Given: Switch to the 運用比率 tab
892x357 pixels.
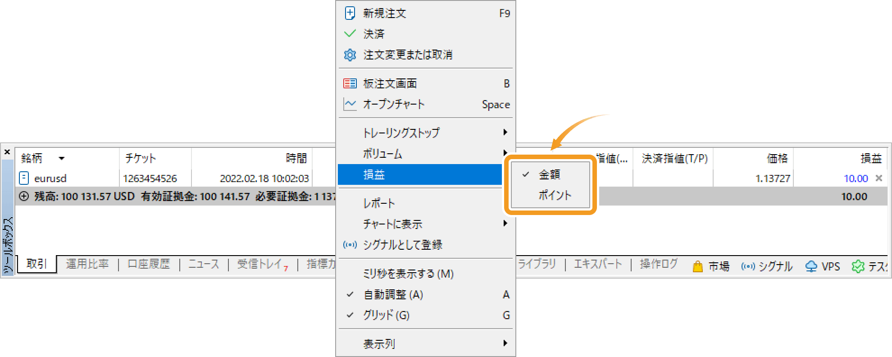Looking at the screenshot, I should pos(87,264).
